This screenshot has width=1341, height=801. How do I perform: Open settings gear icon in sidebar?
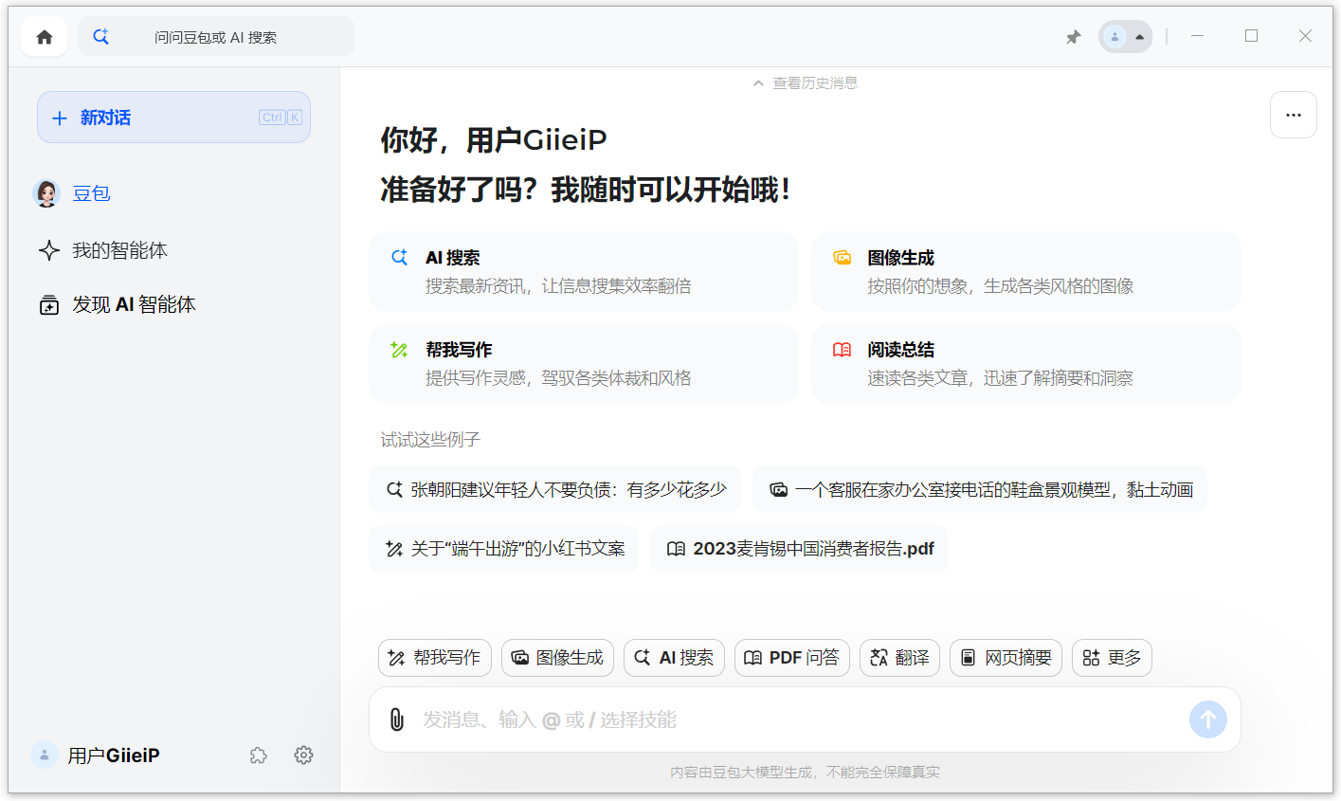(x=303, y=755)
